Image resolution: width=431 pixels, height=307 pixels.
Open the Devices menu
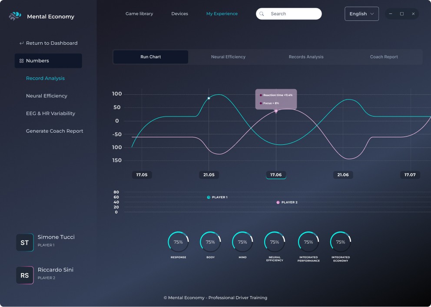click(x=180, y=14)
